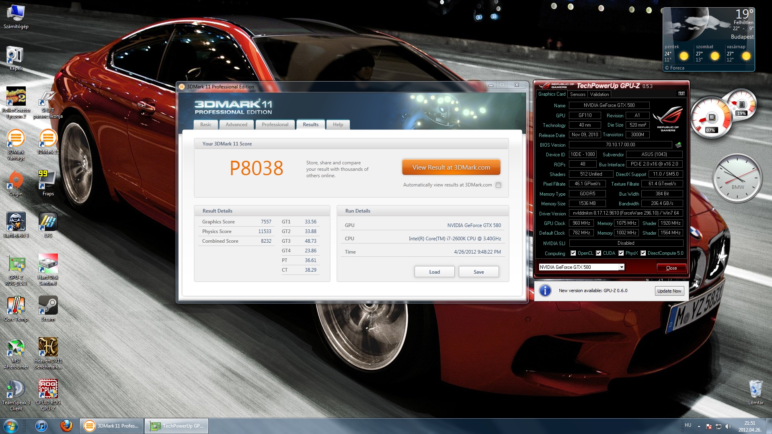
Task: Click the Physics Score value 11533
Action: (265, 231)
